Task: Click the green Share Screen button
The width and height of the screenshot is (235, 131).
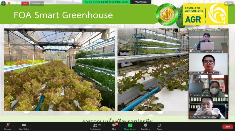Action: point(130,127)
